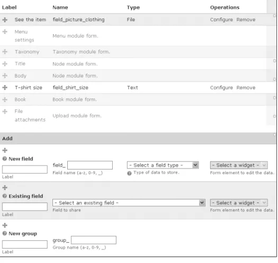Configure the field_picture_clothing field

tap(221, 20)
